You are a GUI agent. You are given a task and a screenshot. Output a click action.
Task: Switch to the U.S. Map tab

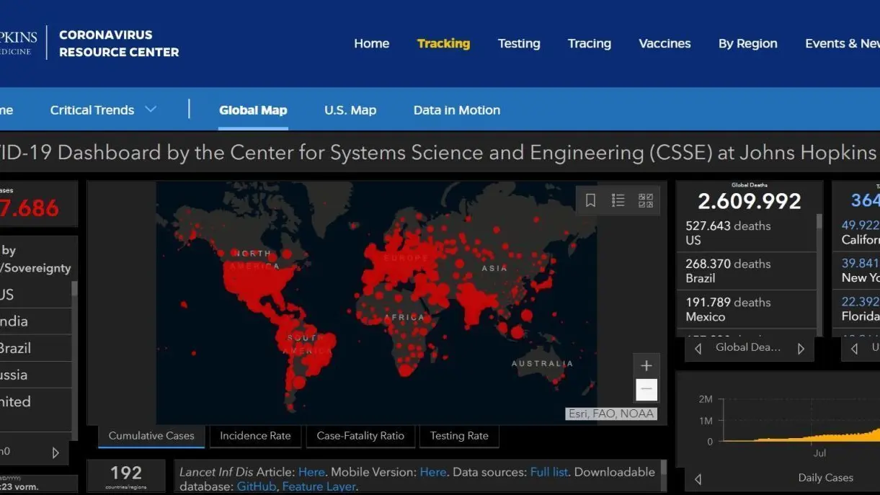pyautogui.click(x=350, y=110)
